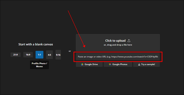Import from Google Drive
The image size is (184, 95).
(89, 64)
